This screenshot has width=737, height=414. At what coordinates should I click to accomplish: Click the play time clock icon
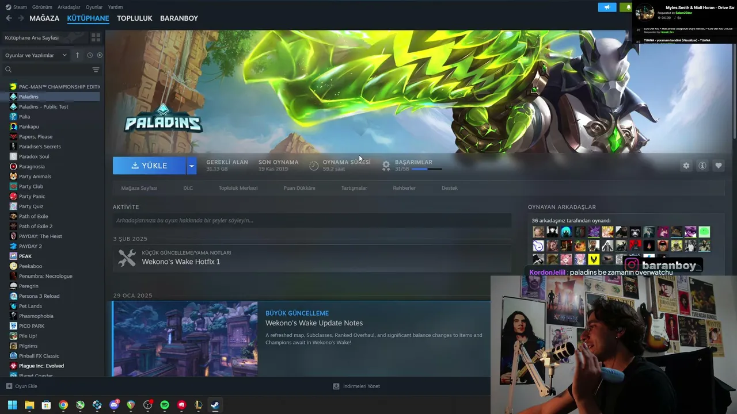(314, 166)
